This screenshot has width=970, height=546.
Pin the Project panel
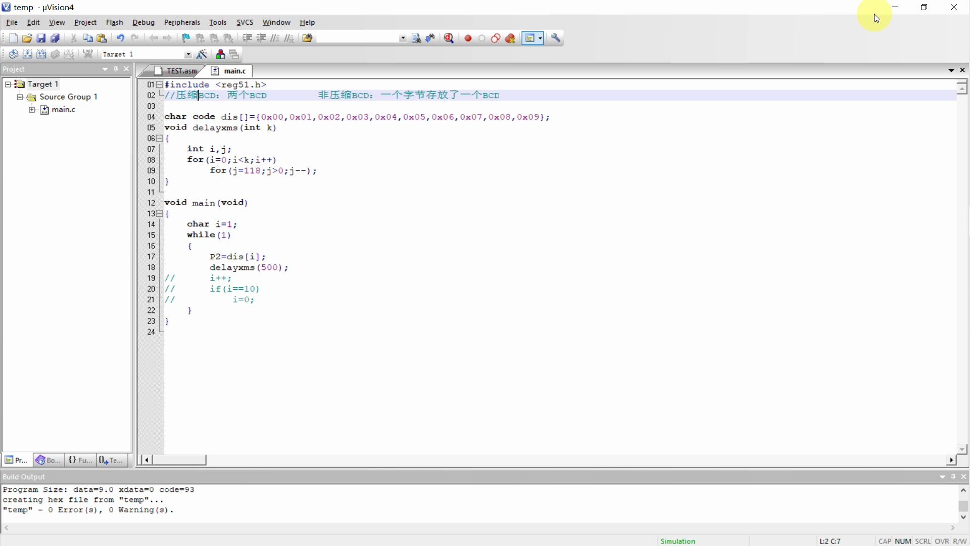[116, 69]
